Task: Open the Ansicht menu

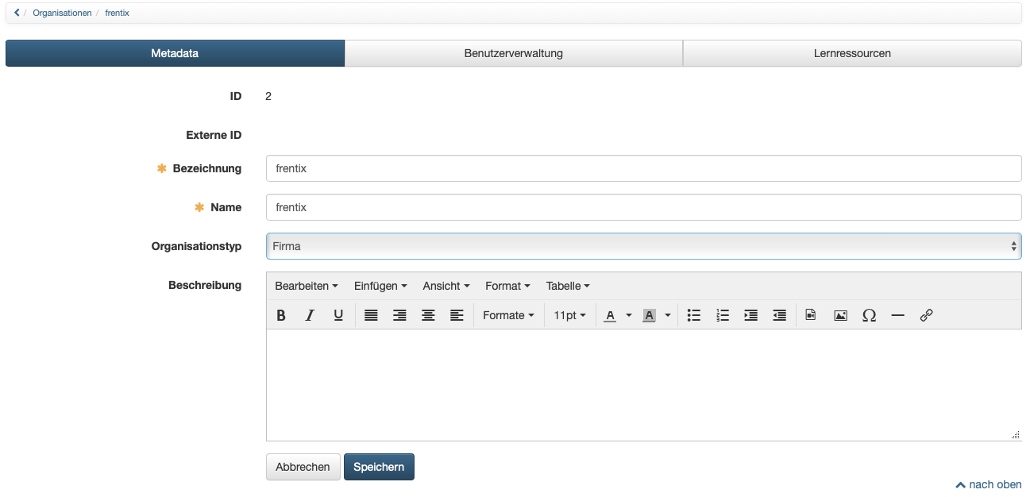Action: click(x=446, y=286)
